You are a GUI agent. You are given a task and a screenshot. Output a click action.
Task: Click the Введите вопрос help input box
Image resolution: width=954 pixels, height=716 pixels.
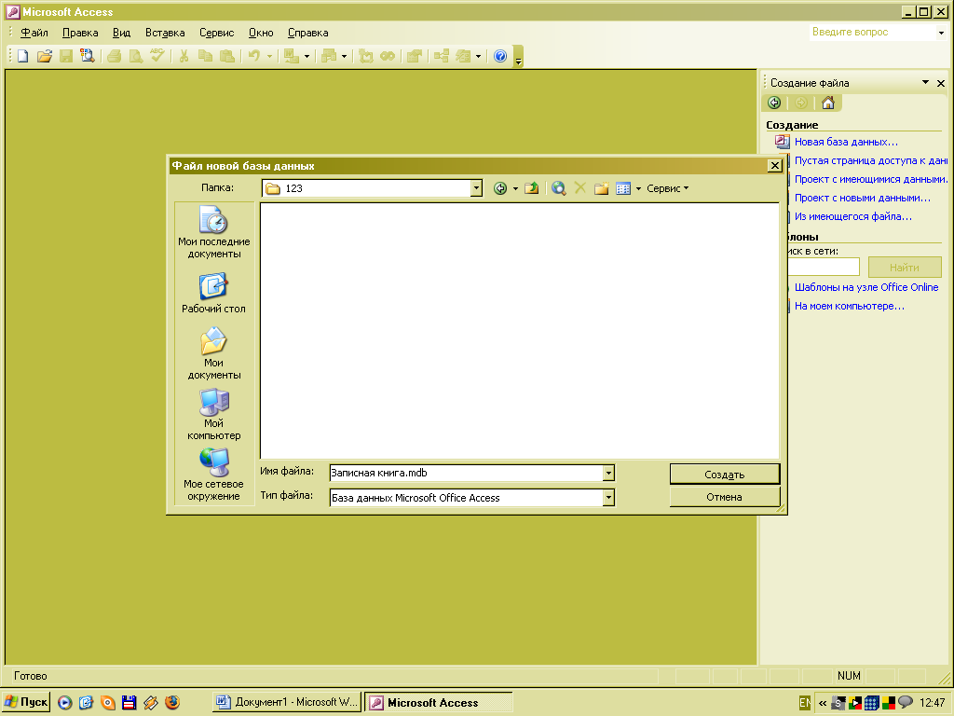873,33
